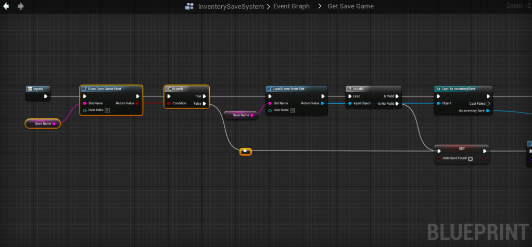Click the Inputs node icon
The image size is (532, 247).
30,89
